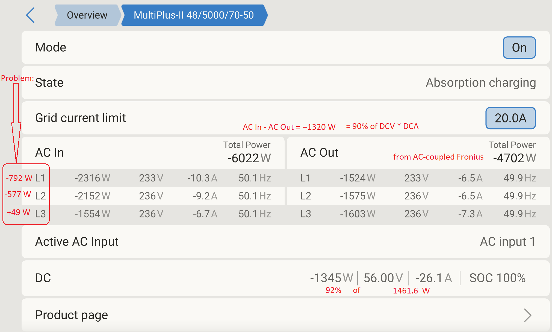Open the Overview breadcrumb tab
This screenshot has height=332, width=552.
click(x=87, y=15)
